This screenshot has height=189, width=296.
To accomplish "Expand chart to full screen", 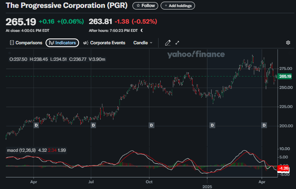I will pyautogui.click(x=177, y=43).
